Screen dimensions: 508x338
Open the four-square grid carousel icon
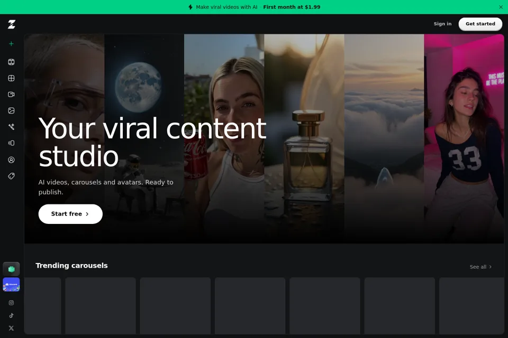tap(11, 78)
